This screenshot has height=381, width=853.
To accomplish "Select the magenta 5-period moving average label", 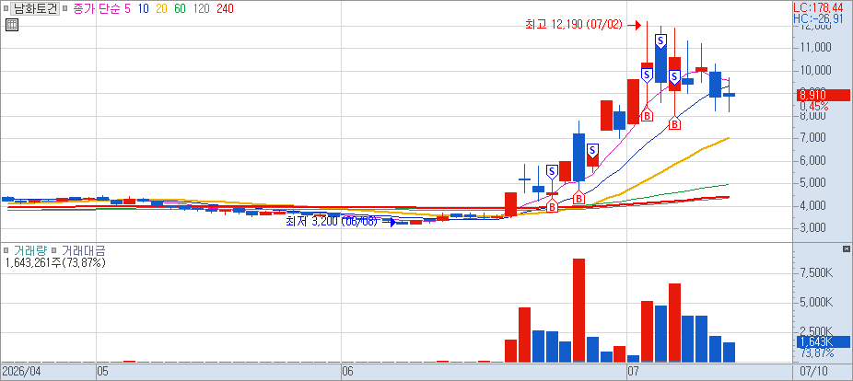I will click(127, 8).
